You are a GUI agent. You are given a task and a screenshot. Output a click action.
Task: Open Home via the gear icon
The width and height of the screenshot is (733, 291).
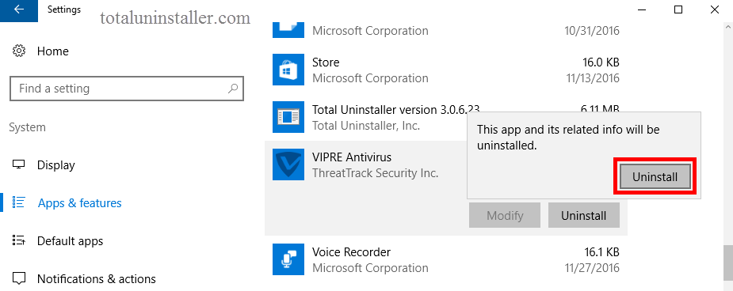[x=19, y=51]
